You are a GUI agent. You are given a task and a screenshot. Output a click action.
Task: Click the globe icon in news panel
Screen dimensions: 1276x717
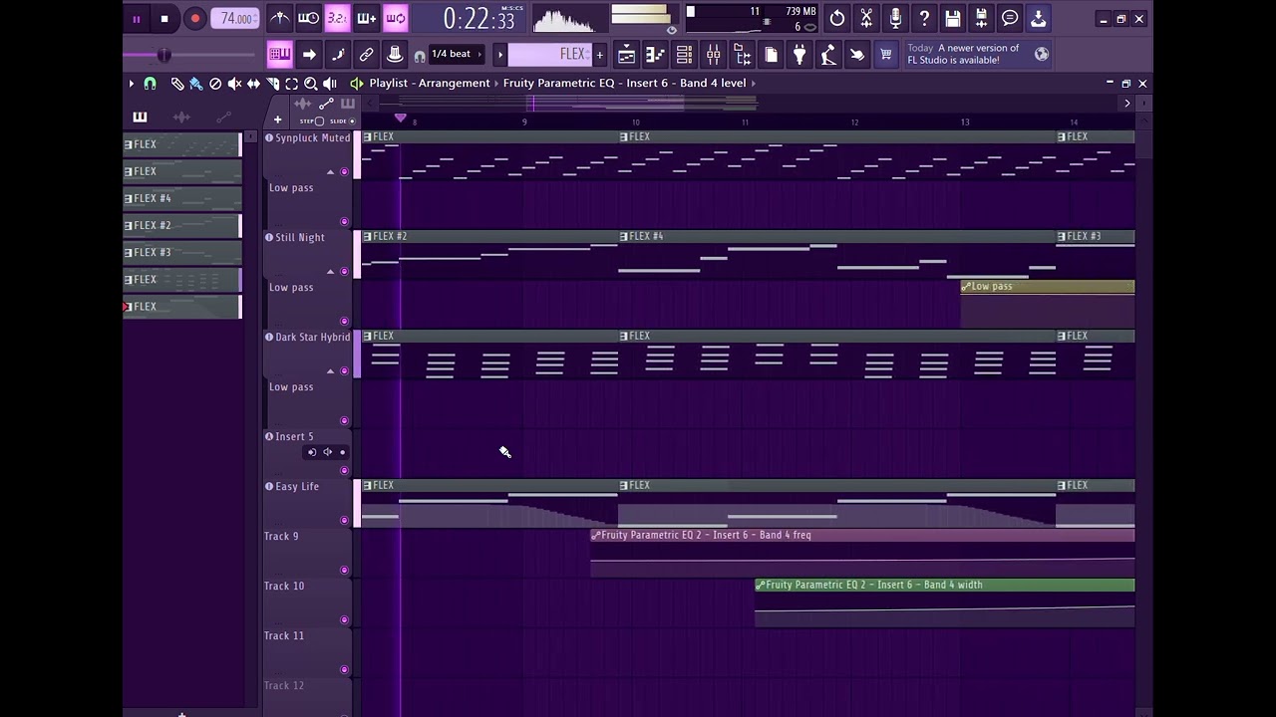tap(1042, 54)
